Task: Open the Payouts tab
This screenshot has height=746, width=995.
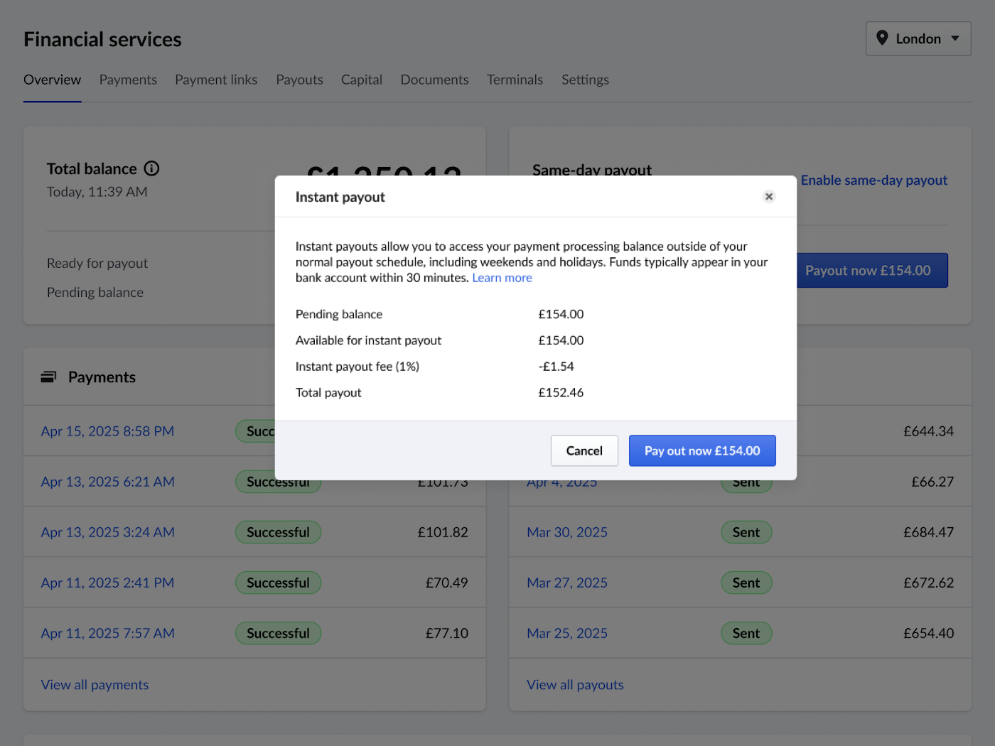Action: point(299,80)
